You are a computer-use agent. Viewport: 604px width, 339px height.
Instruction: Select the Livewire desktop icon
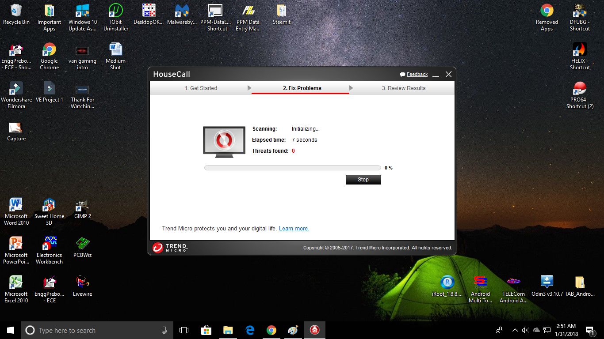(82, 286)
